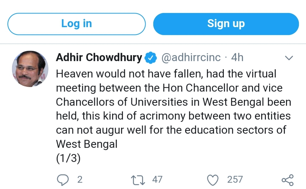Click the reply speech bubble icon
The height and width of the screenshot is (189, 306).
pos(62,179)
